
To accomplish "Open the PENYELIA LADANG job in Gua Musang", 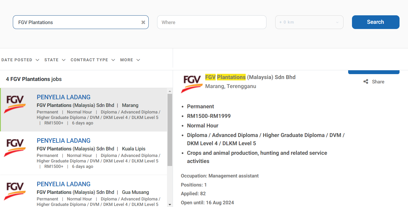I will [x=63, y=184].
